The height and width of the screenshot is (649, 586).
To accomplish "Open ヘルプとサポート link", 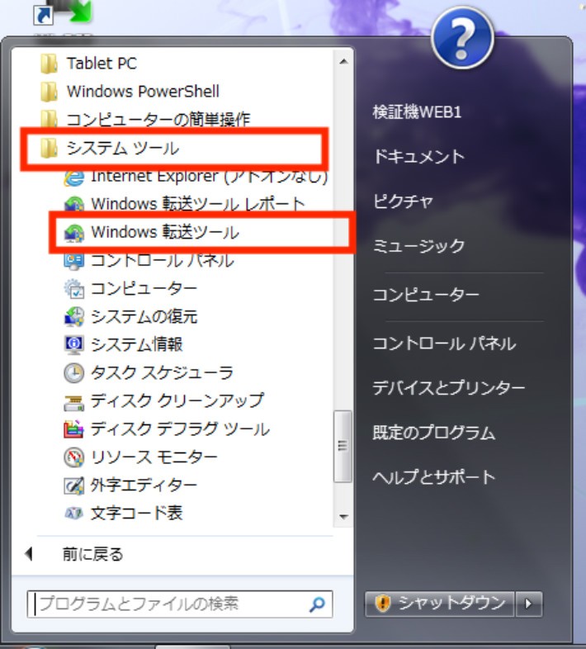I will pyautogui.click(x=433, y=477).
